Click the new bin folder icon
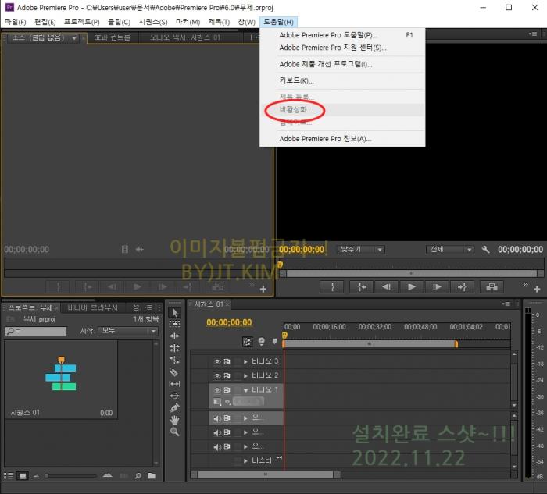Viewport: 547px width, 494px height. tap(151, 475)
